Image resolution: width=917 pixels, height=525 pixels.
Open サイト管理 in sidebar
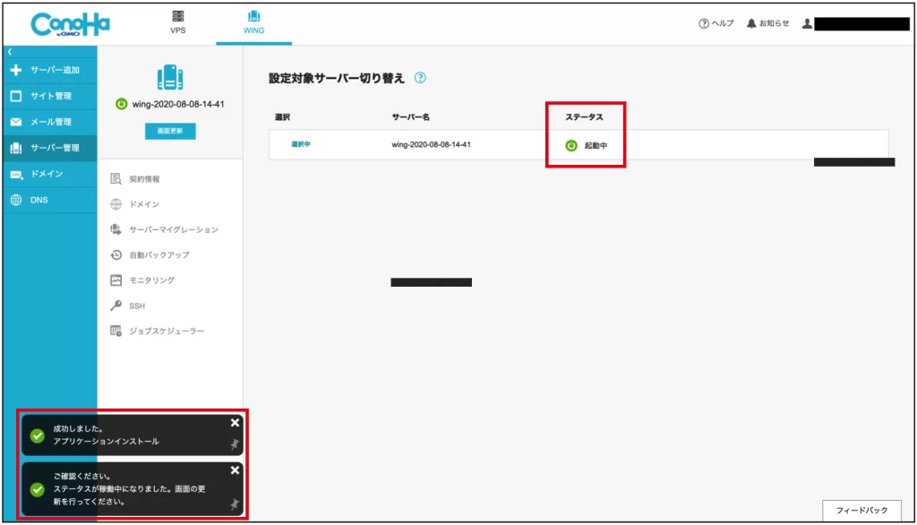pyautogui.click(x=49, y=96)
